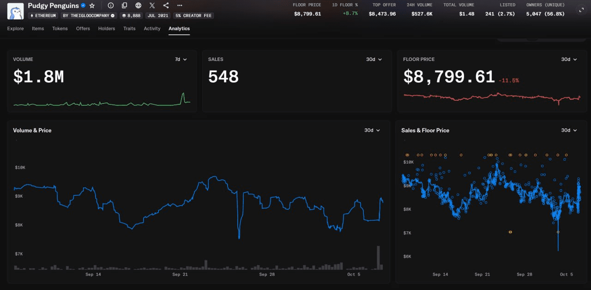Open the Items tab
Image resolution: width=591 pixels, height=290 pixels.
(x=38, y=29)
